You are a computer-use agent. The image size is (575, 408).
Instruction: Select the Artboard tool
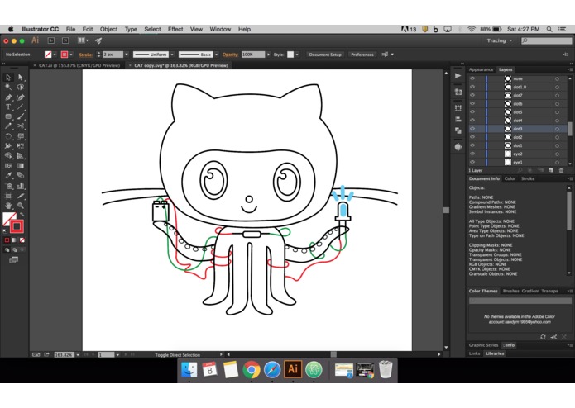click(x=8, y=196)
